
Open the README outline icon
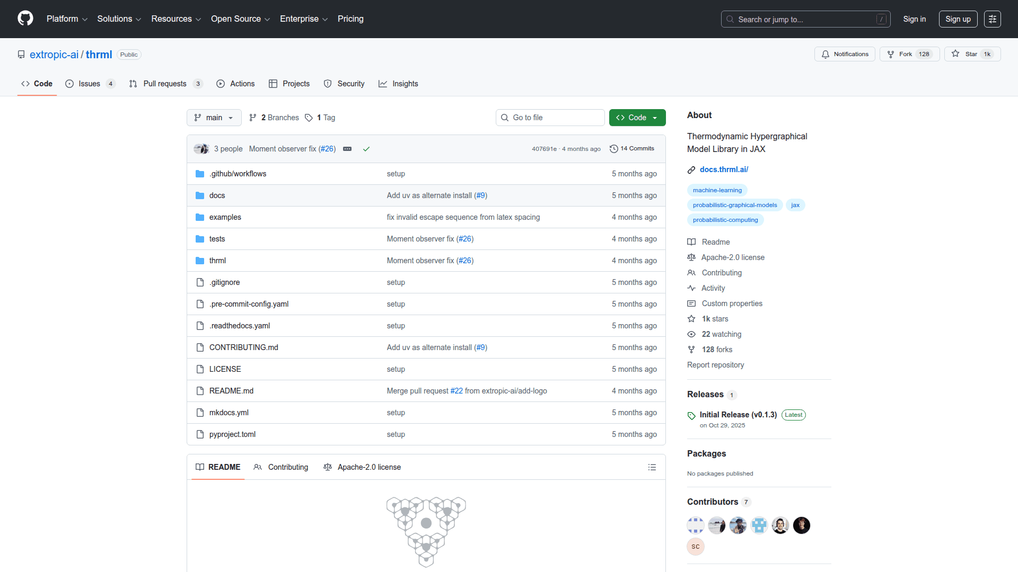coord(652,467)
